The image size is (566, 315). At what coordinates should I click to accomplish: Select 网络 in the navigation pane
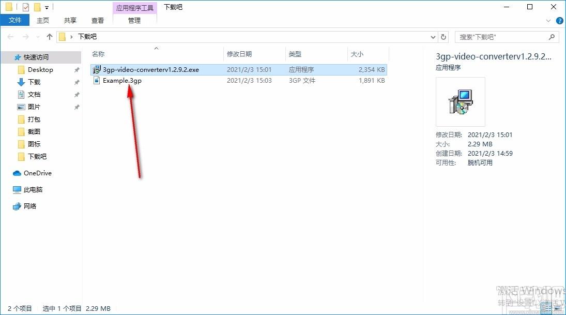(x=30, y=206)
